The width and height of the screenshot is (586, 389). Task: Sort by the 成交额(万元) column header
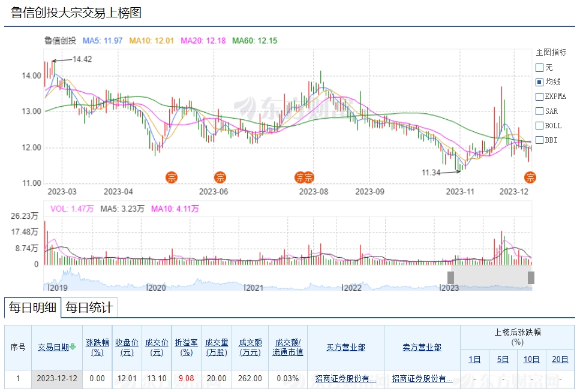[250, 347]
